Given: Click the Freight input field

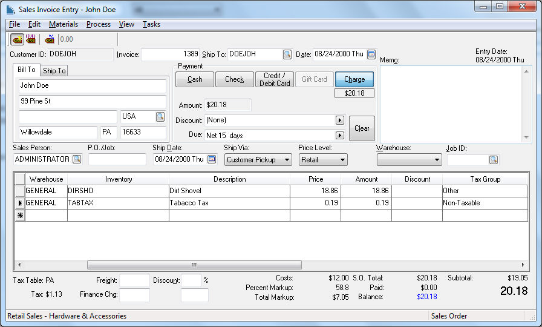Looking at the screenshot, I should point(134,280).
